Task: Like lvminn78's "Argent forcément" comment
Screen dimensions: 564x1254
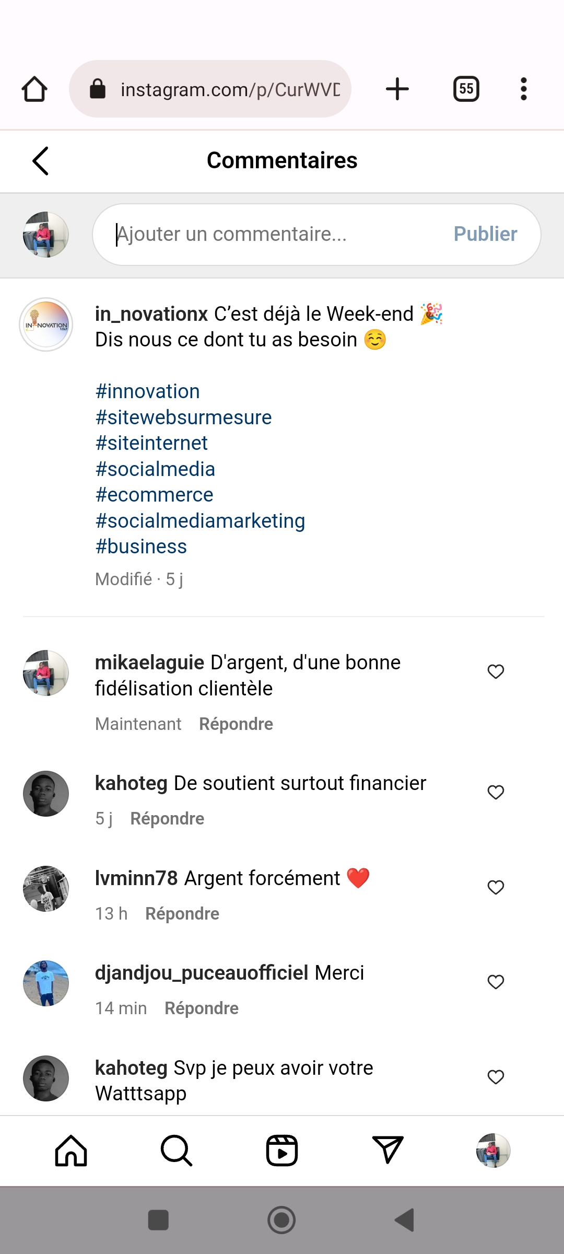Action: pos(496,887)
